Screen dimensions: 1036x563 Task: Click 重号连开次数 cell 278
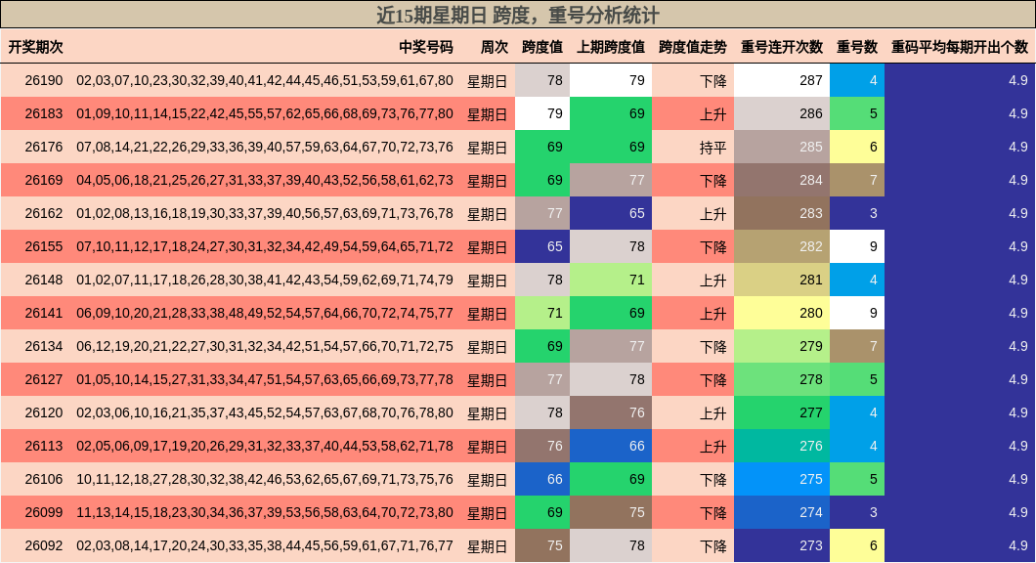[x=782, y=379]
